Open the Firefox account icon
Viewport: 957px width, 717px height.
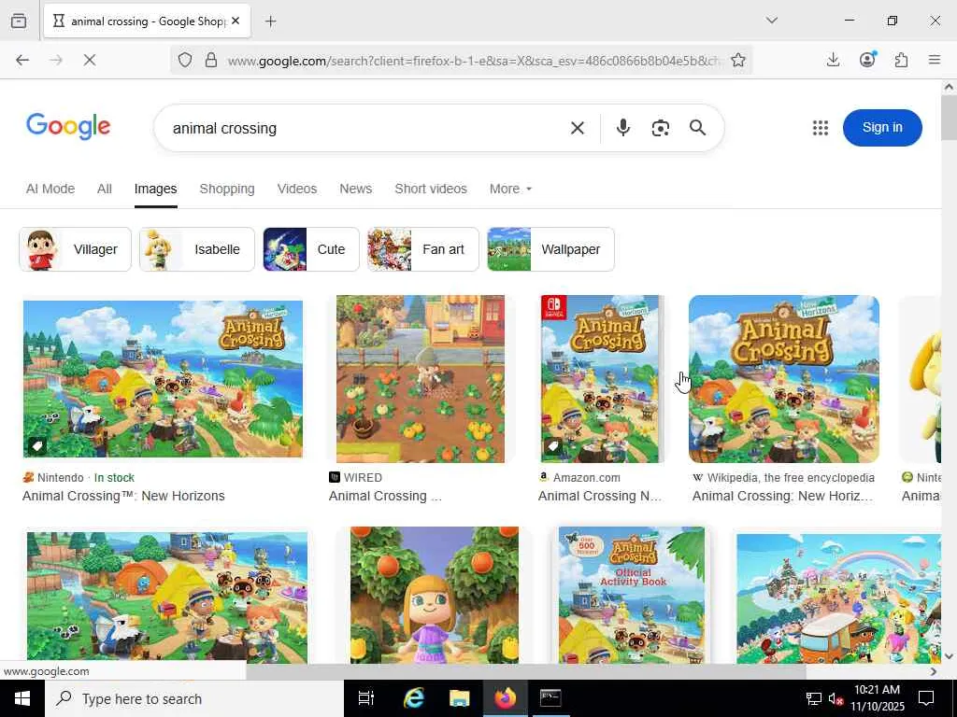867,59
